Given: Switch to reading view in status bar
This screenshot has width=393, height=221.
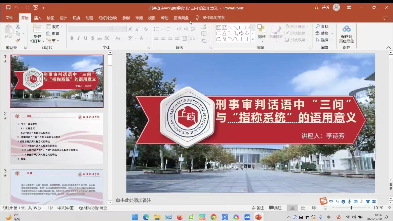Looking at the screenshot, I should coord(314,208).
